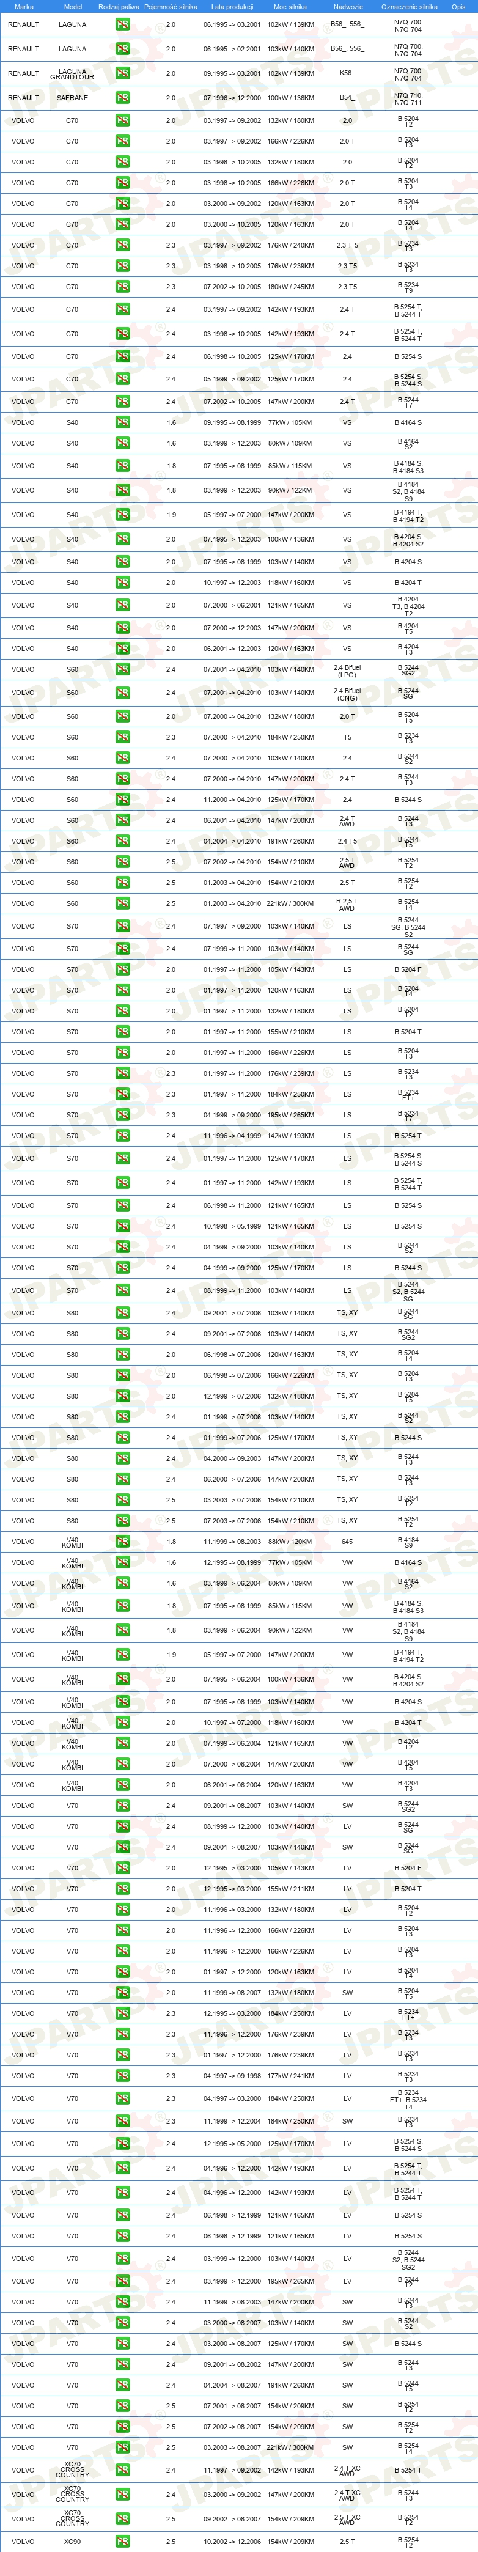Click the fuel icon for S70 155kW / 210KM
The image size is (478, 2552).
pos(122,1031)
